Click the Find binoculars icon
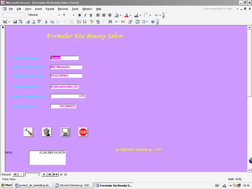Viewport: 252px width, 189px height. (x=110, y=21)
